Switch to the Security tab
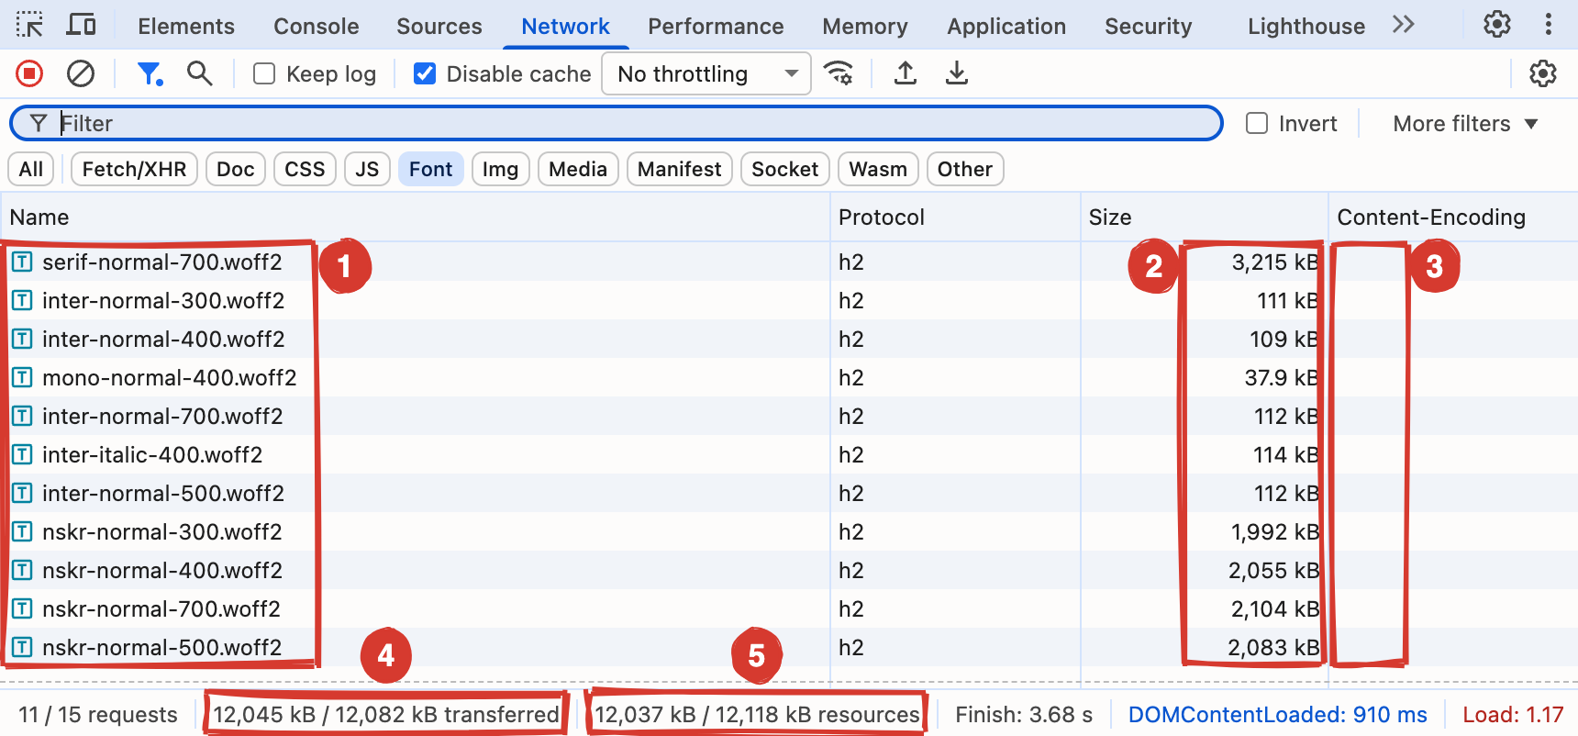1578x736 pixels. click(1149, 26)
